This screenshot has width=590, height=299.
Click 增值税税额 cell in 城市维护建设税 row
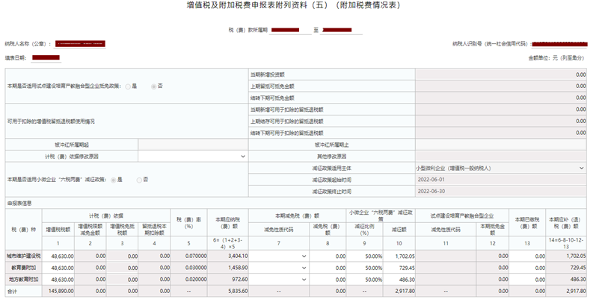click(x=58, y=256)
